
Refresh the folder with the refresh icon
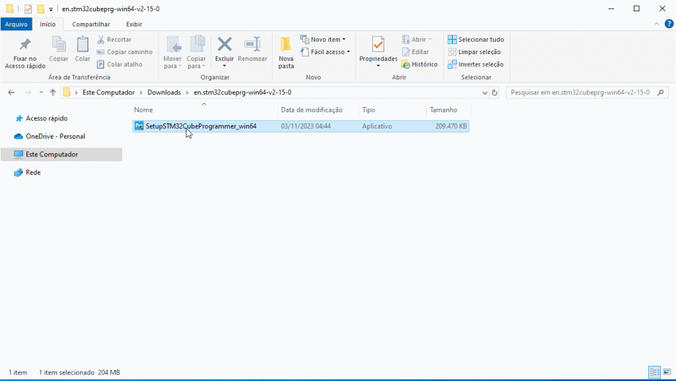(495, 92)
